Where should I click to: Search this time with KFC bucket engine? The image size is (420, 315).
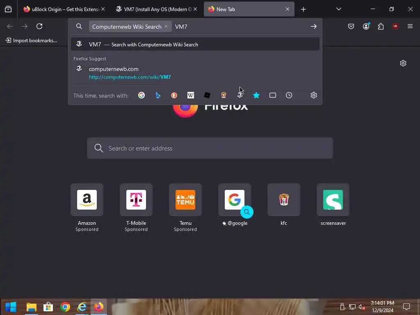pyautogui.click(x=224, y=95)
